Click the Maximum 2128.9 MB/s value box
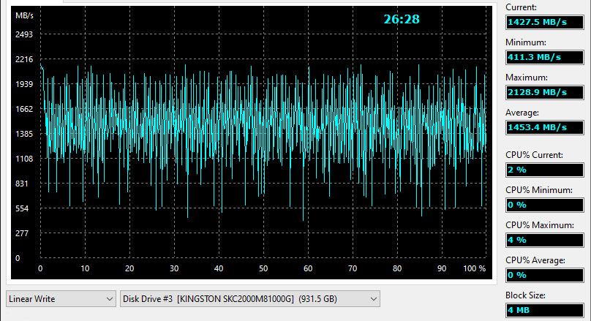 545,92
